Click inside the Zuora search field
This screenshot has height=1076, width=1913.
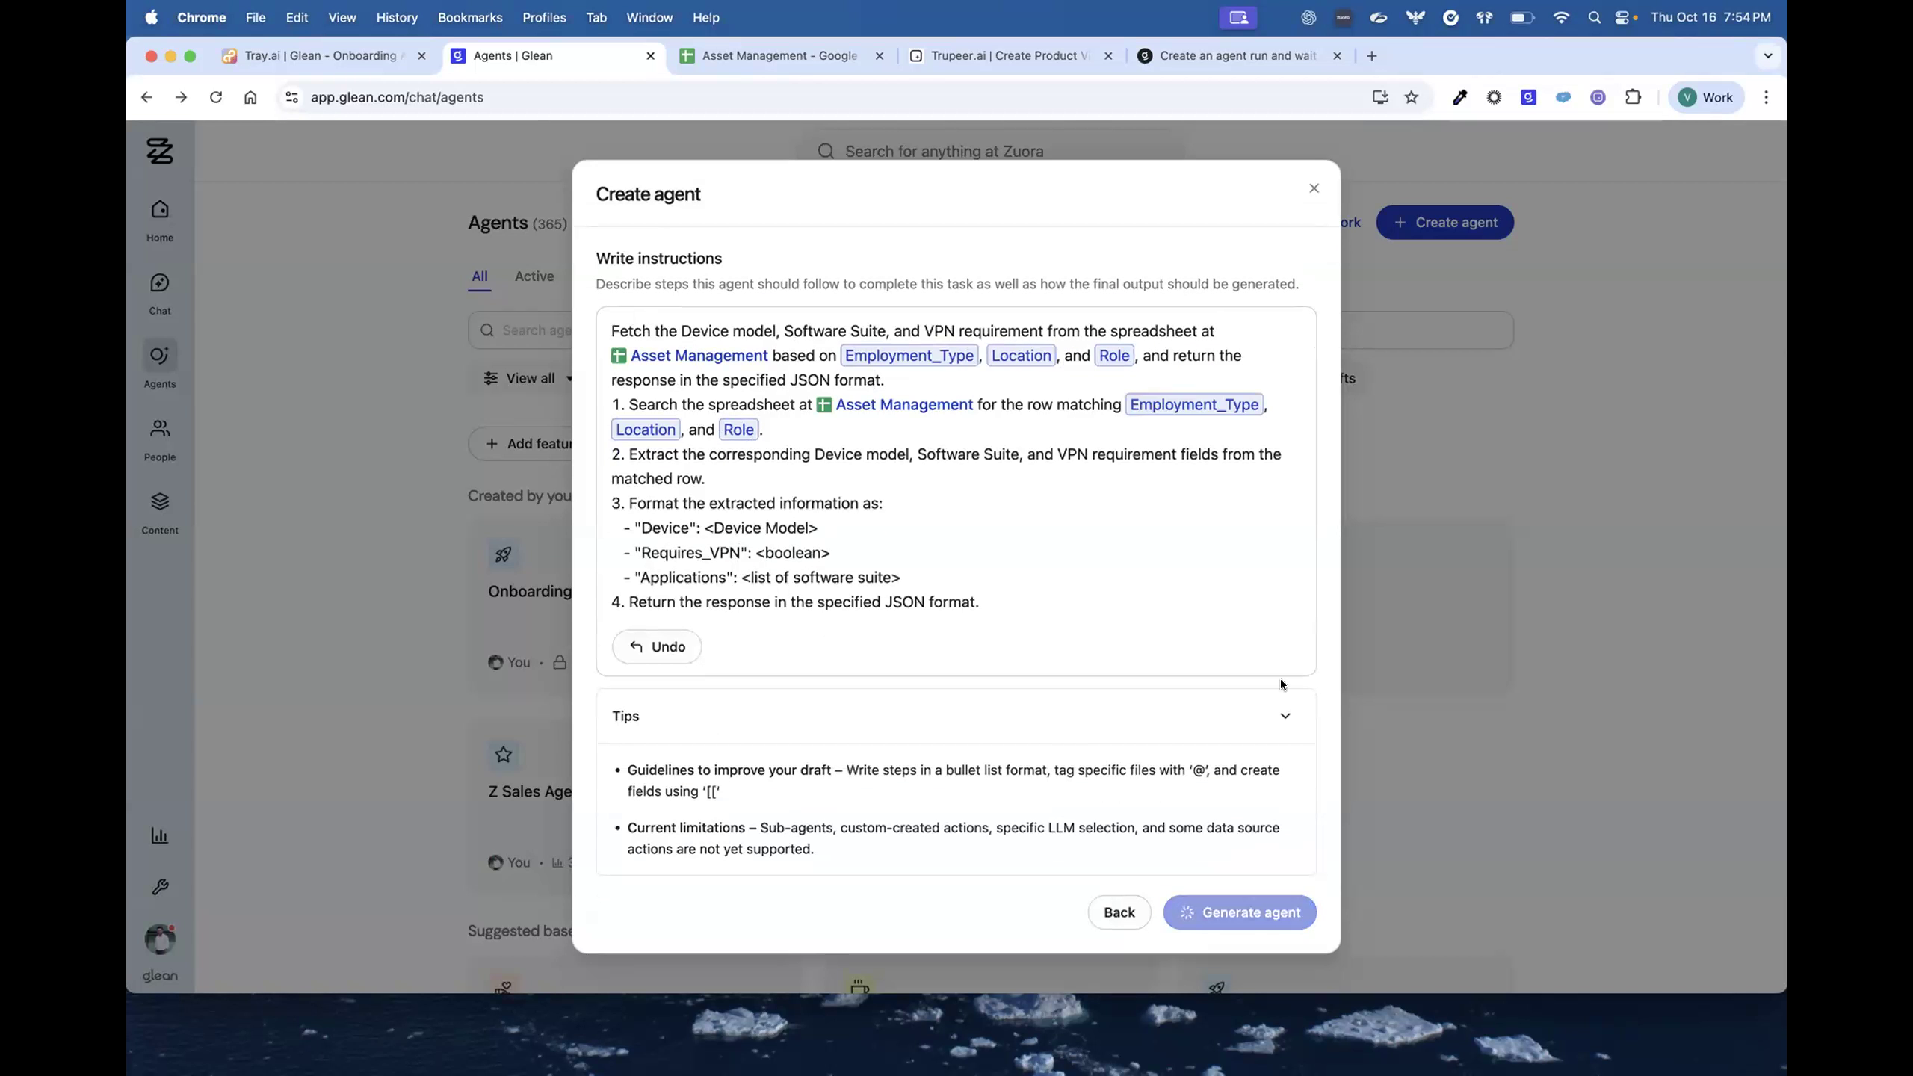[x=971, y=151]
